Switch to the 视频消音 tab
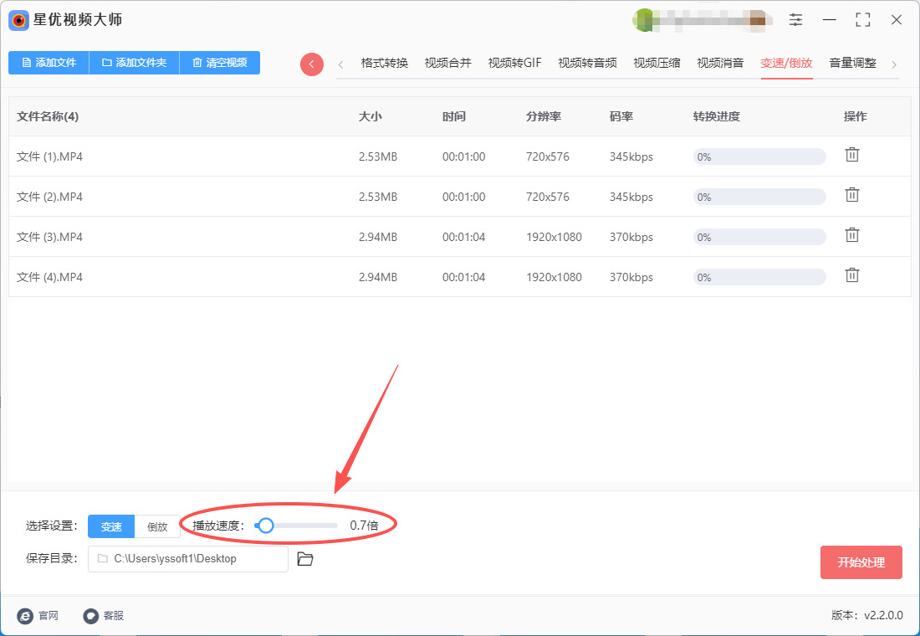 coord(720,63)
